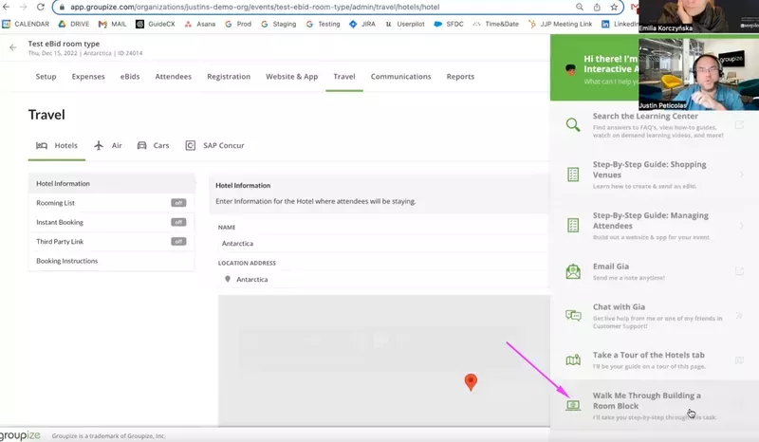This screenshot has width=759, height=442.
Task: Click the magnifying glass Learning Center icon
Action: 573,125
